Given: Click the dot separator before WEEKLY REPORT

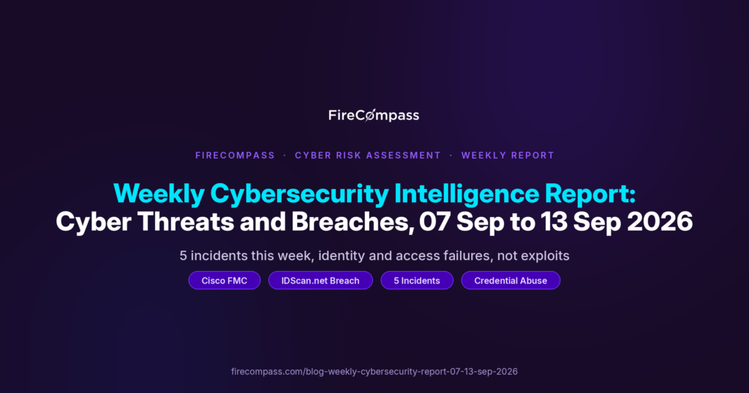Looking at the screenshot, I should (451, 156).
